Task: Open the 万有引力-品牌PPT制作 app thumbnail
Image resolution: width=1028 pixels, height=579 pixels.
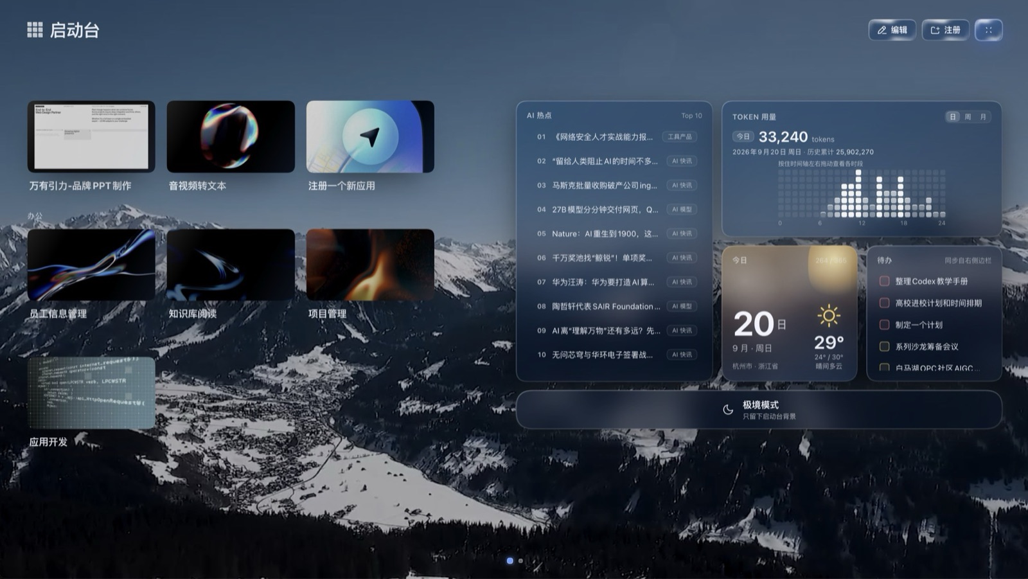Action: click(91, 136)
